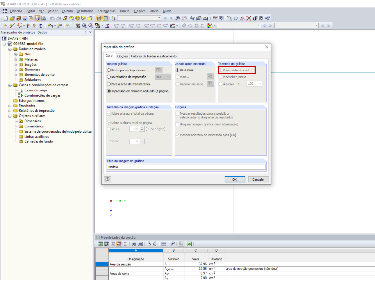Collapse 'Casos e combinações de cargas' node
The height and width of the screenshot is (281, 375).
(x=10, y=85)
